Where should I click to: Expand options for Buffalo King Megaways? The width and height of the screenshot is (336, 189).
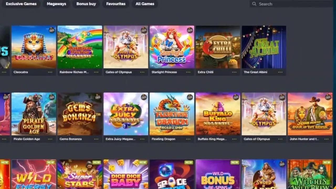pos(234,139)
